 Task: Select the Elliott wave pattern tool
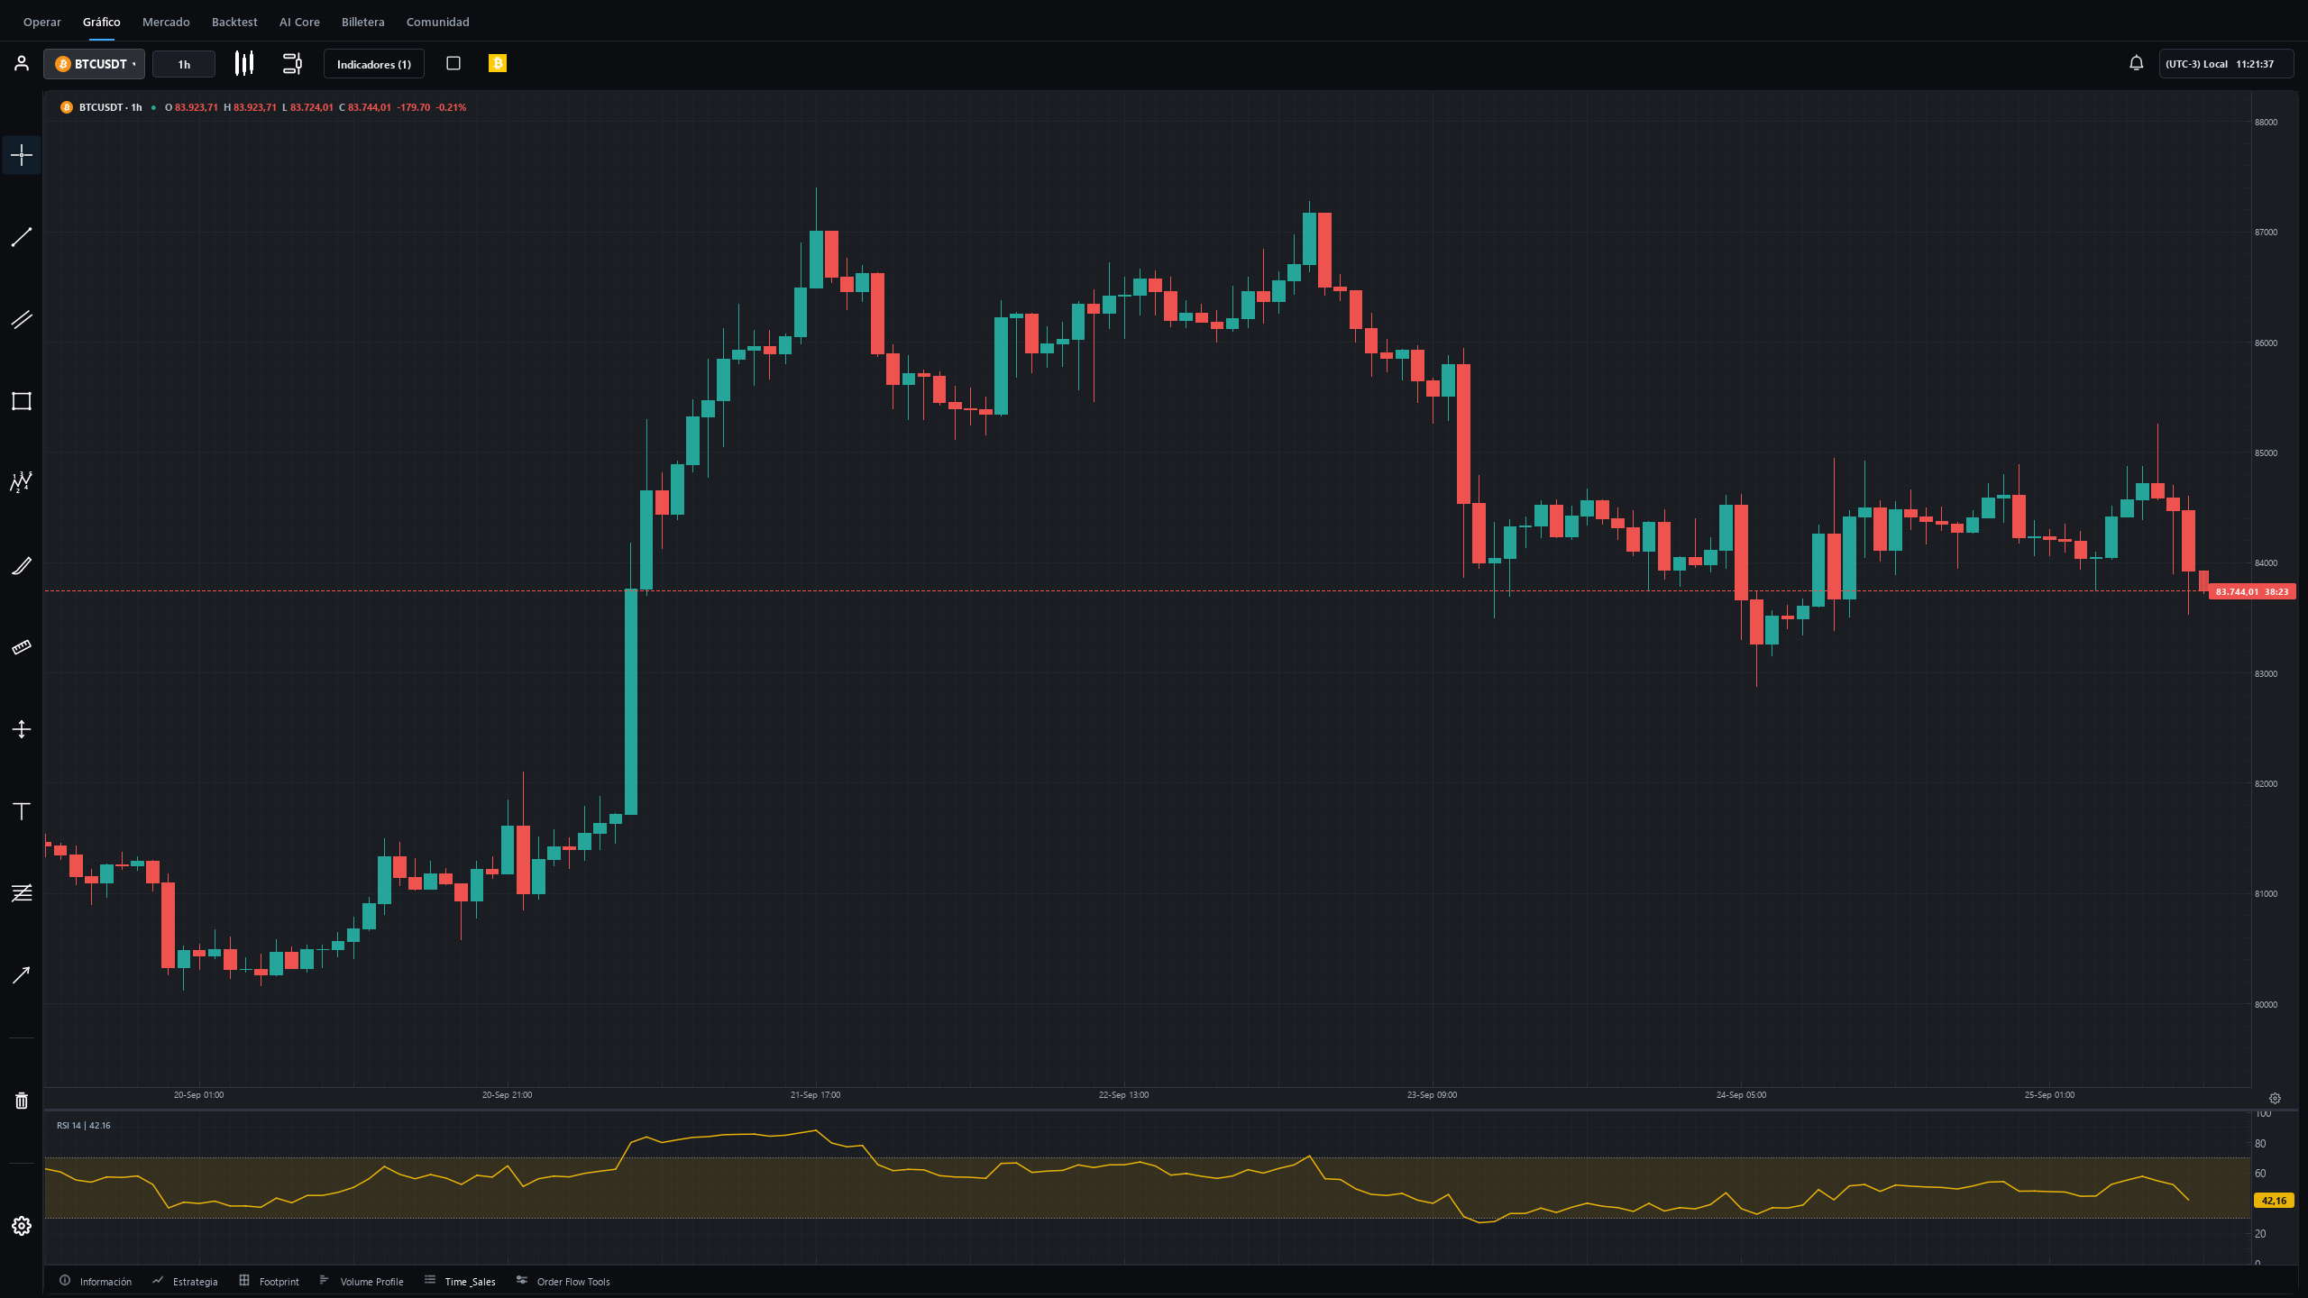coord(22,482)
